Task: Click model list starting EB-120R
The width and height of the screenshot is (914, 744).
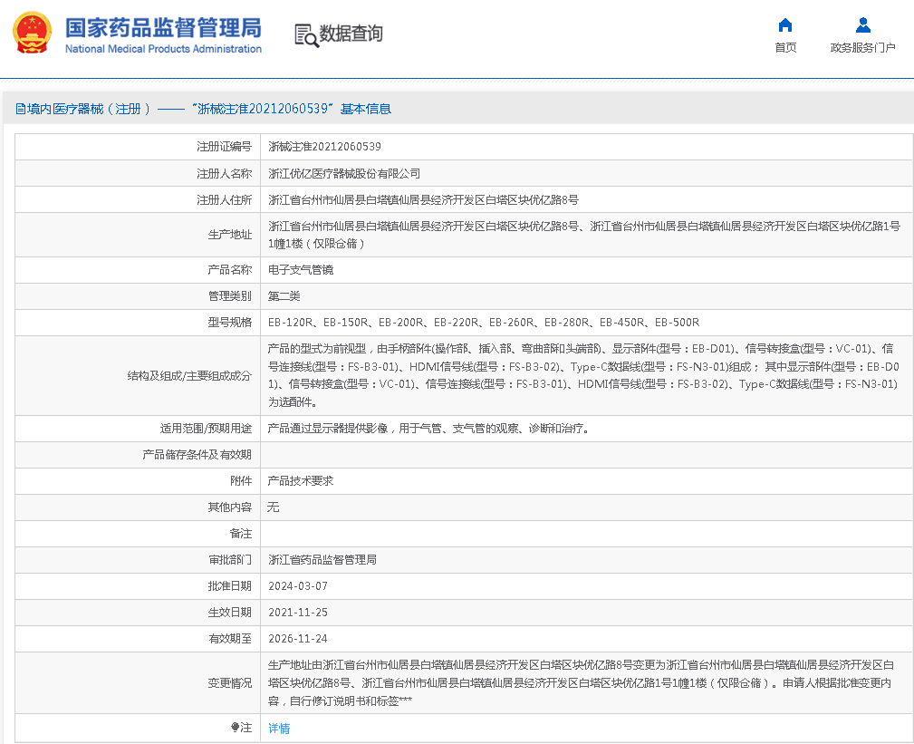Action: coord(484,323)
